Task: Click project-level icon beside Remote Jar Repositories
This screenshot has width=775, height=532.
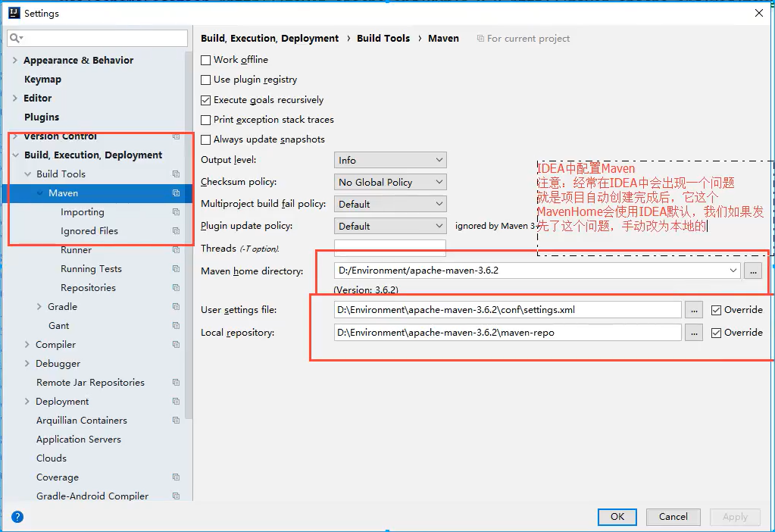Action: point(176,382)
